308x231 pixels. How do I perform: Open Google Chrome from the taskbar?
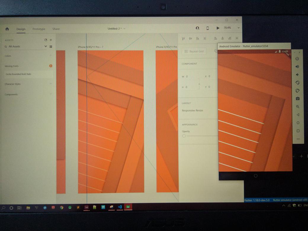[62, 207]
